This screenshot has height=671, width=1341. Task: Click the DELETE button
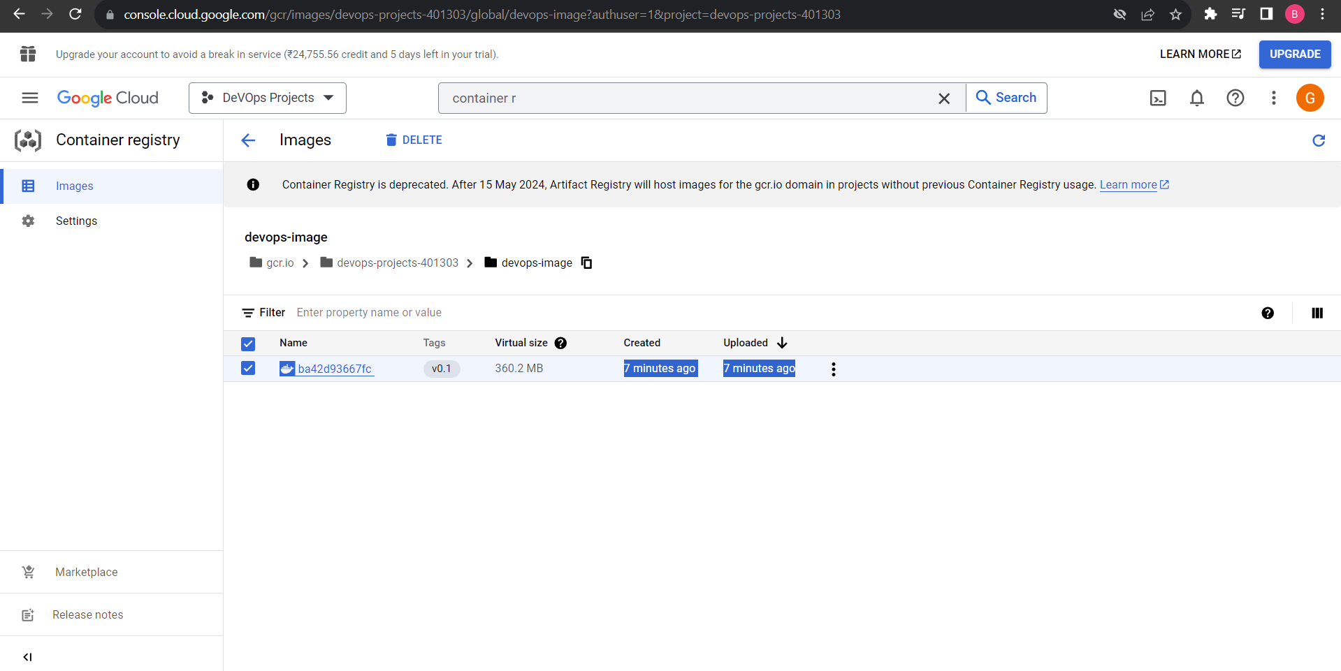click(x=414, y=140)
